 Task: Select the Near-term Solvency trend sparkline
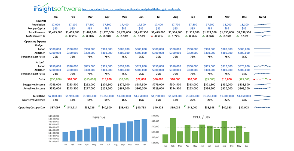click(262, 100)
